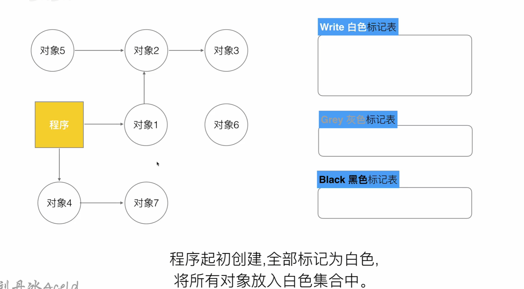Click inside the empty grey mark table box

click(x=395, y=141)
